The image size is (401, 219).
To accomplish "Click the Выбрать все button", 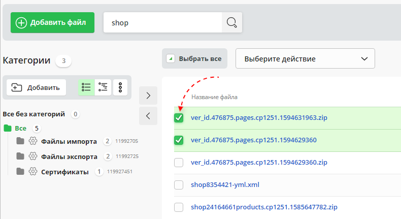I will click(x=195, y=58).
